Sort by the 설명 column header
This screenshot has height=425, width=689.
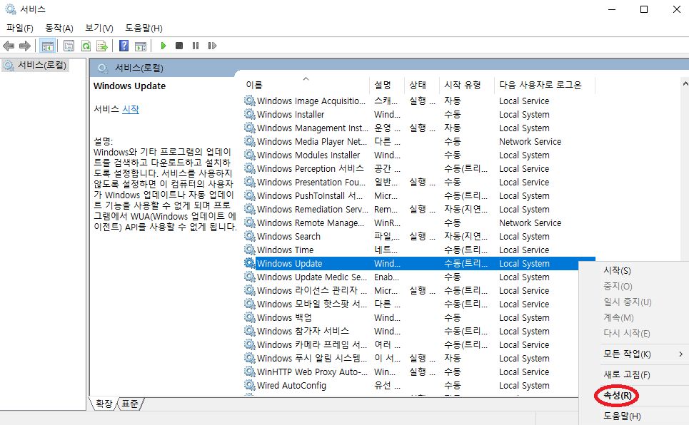coord(387,85)
